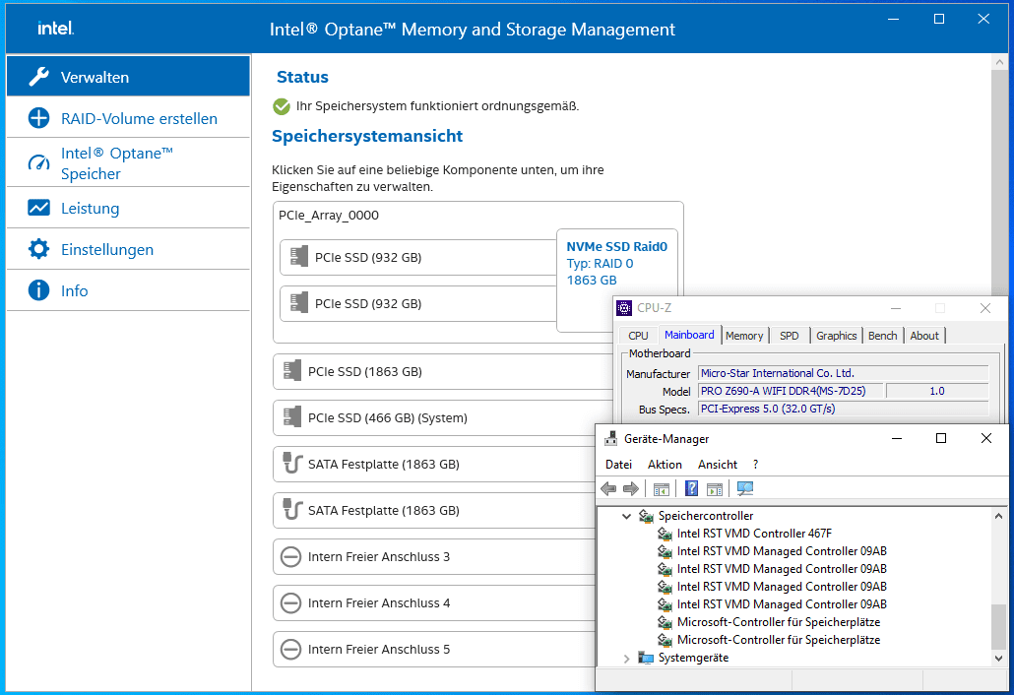Click the icon of PCIe SSD (1863 GB)
Viewport: 1014px width, 695px height.
click(x=292, y=371)
